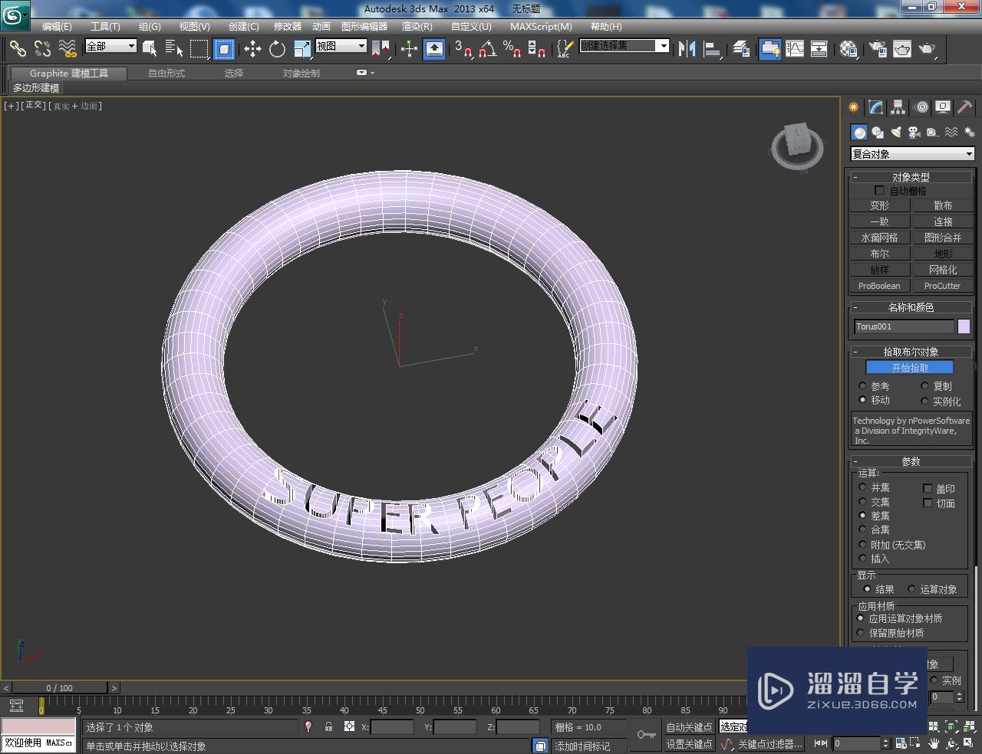The height and width of the screenshot is (754, 982).
Task: Switch to the Utilities hammer panel tab
Action: [964, 107]
